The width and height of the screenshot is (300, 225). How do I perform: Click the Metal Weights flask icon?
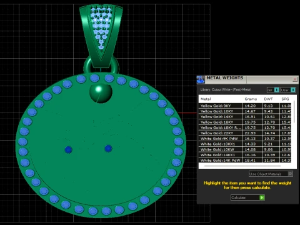[x=201, y=79]
